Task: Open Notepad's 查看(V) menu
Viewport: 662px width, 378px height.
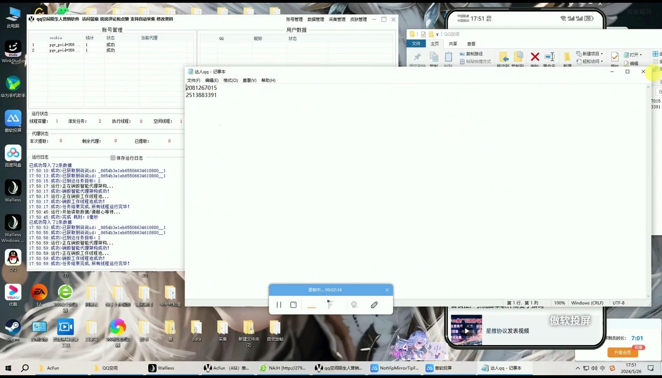Action: coord(249,80)
